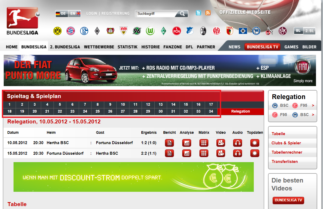Open Bericht icon for Hertha BSC home match
The height and width of the screenshot is (209, 323).
point(169,143)
